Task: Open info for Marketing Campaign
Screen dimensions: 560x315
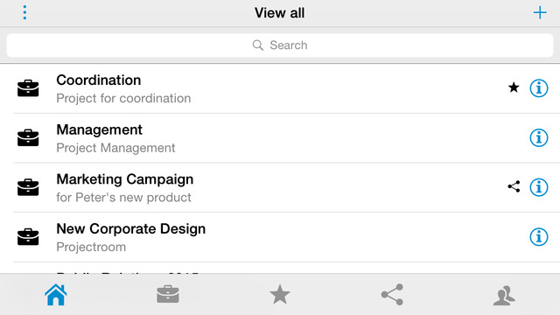Action: click(539, 187)
